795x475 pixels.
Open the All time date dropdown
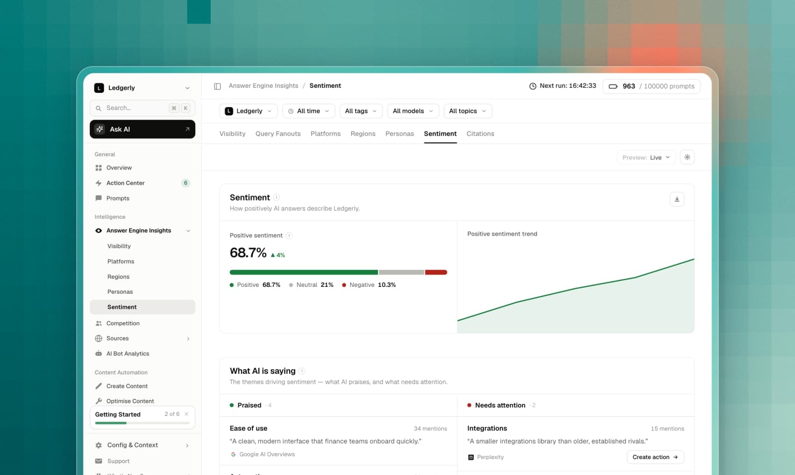309,111
